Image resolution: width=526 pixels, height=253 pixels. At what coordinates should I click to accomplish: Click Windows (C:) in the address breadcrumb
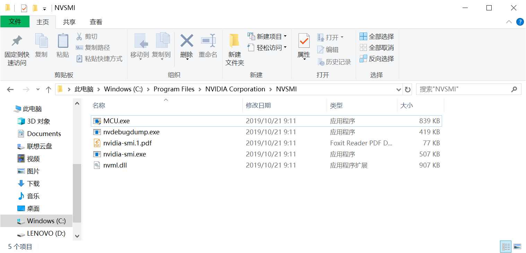pyautogui.click(x=123, y=89)
